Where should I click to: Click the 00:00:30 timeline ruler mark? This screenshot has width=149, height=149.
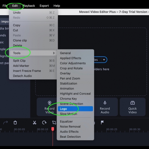(x=135, y=129)
